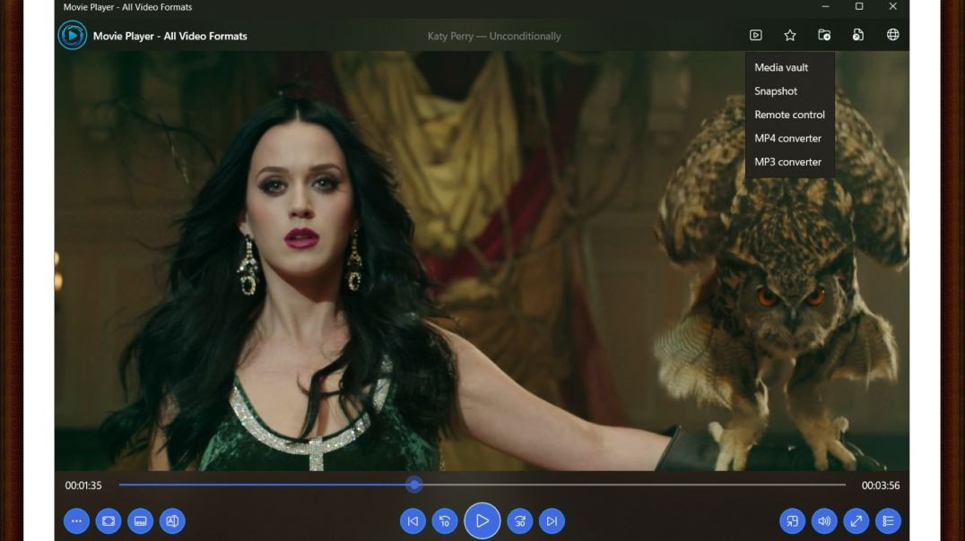This screenshot has height=541, width=965.
Task: Change the video aspect ratio
Action: 109,520
